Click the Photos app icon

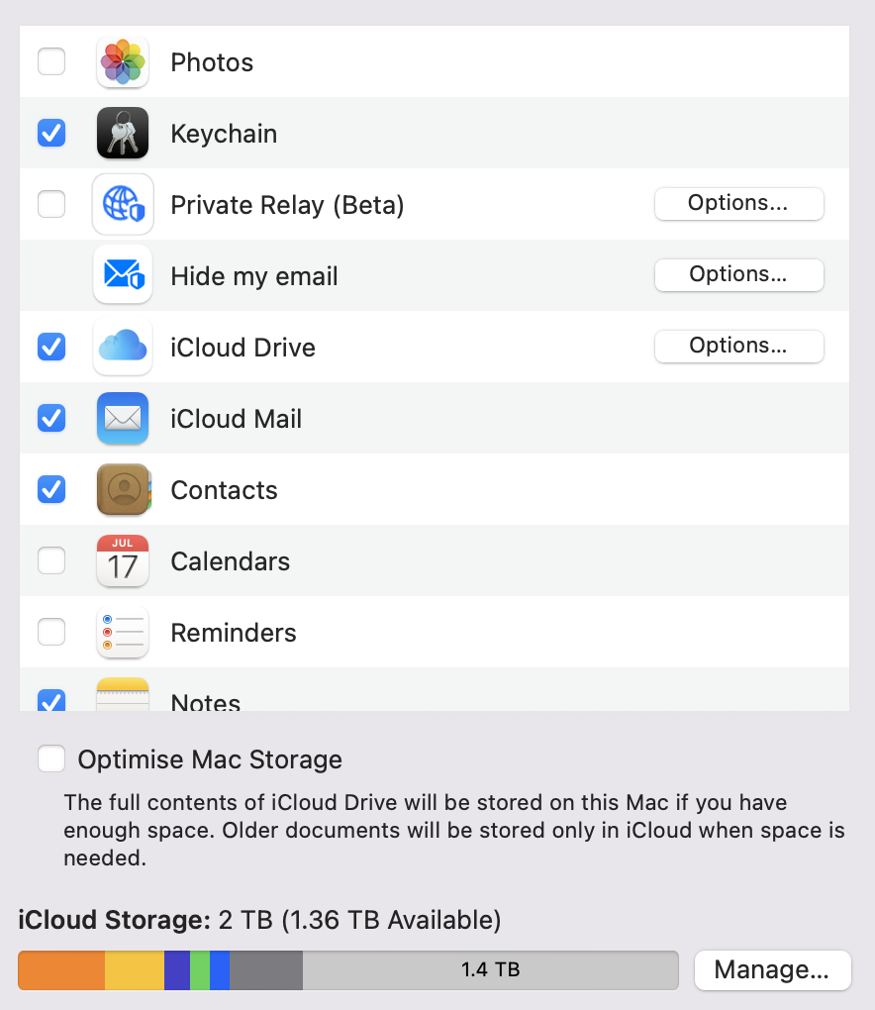123,61
